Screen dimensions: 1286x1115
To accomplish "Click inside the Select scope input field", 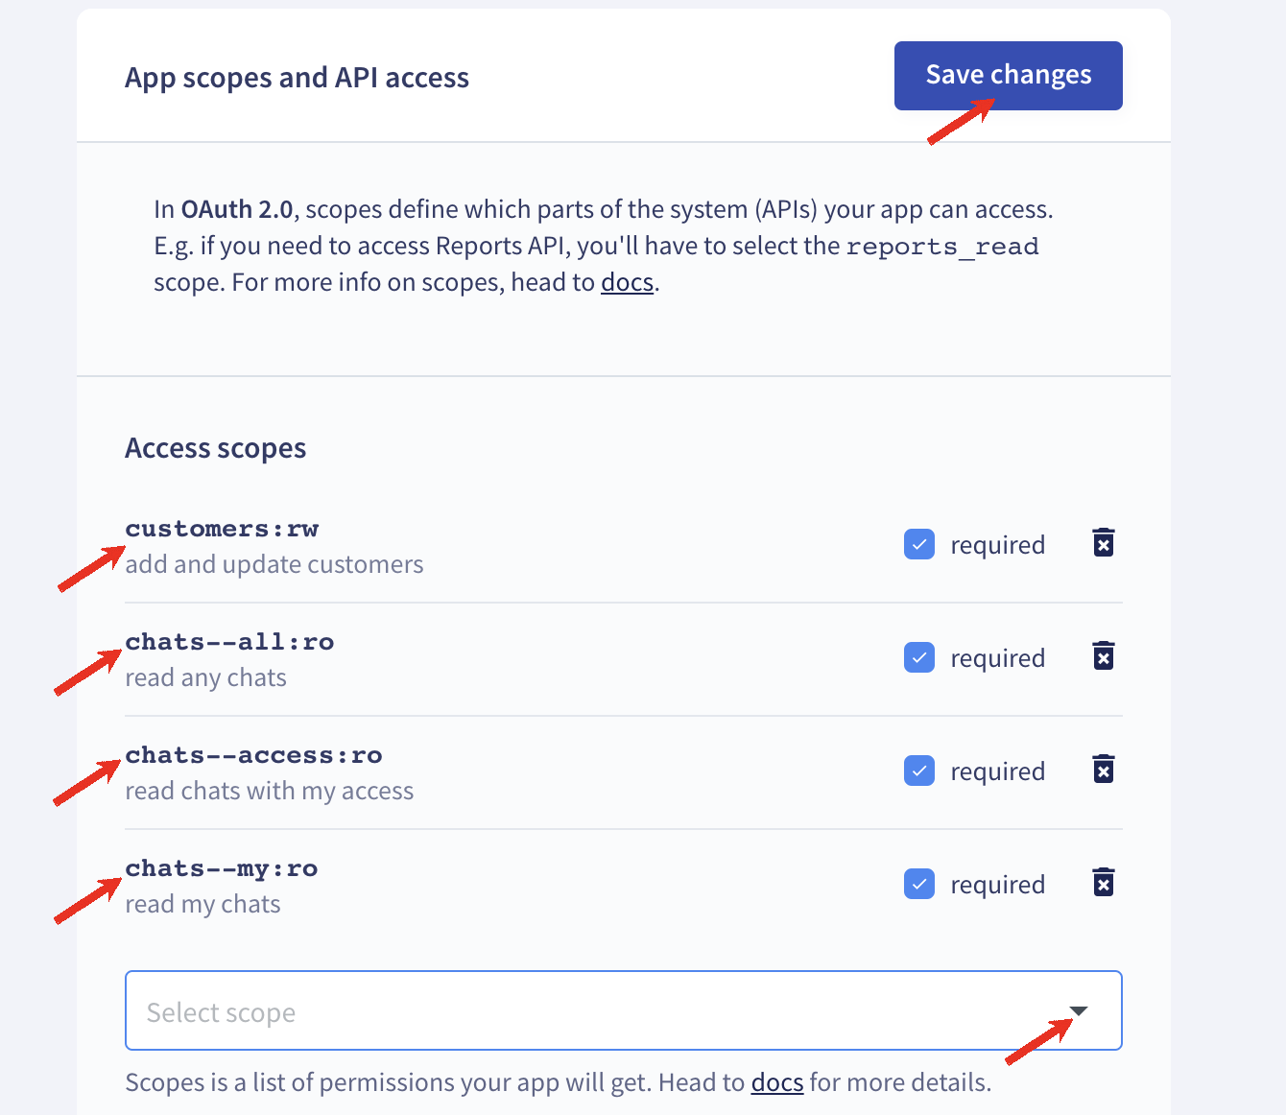I will tap(576, 1011).
